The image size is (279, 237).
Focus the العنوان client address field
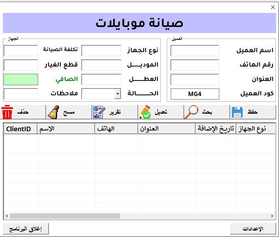[195, 79]
